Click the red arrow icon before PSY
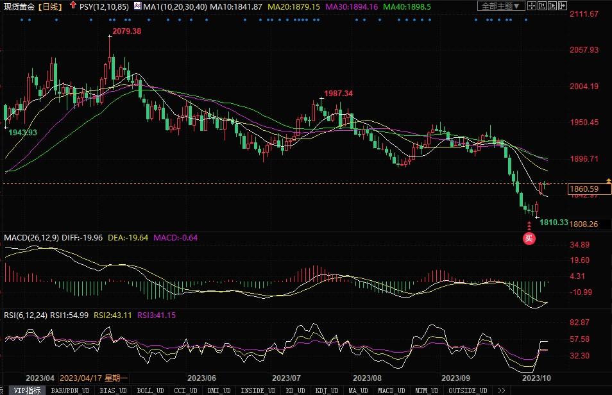Viewport: 612px width, 395px height. 74,6
